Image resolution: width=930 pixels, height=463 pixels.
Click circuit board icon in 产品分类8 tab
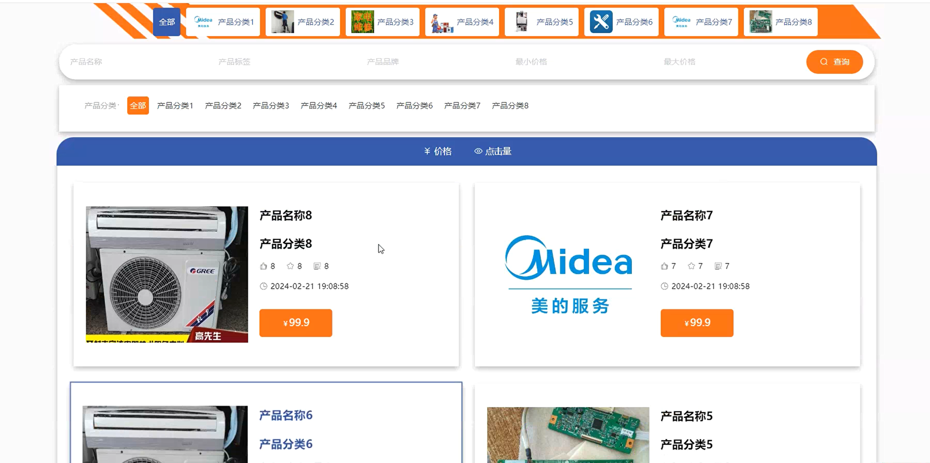pos(761,22)
